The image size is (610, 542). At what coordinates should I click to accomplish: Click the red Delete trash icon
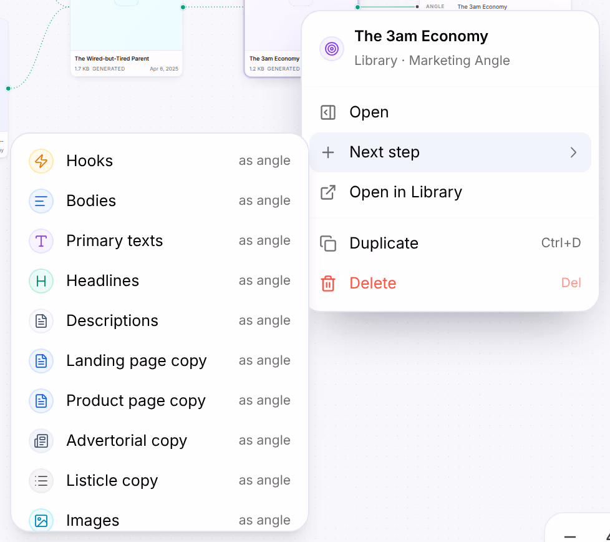point(328,283)
